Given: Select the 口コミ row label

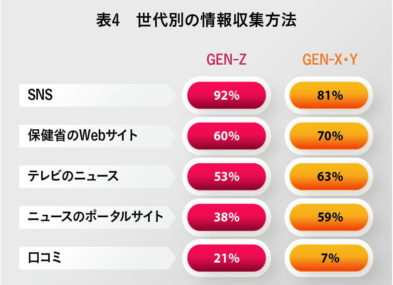Looking at the screenshot, I should 45,257.
